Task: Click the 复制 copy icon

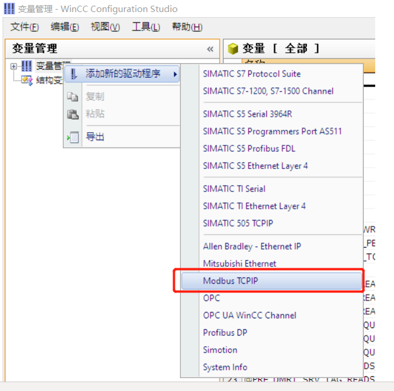Action: tap(73, 97)
